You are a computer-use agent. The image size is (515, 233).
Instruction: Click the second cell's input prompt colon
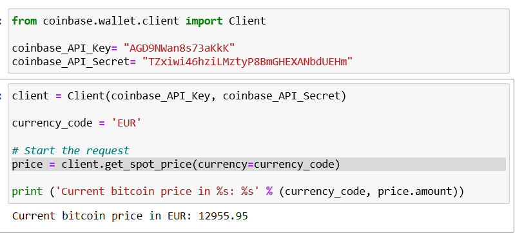(2, 96)
